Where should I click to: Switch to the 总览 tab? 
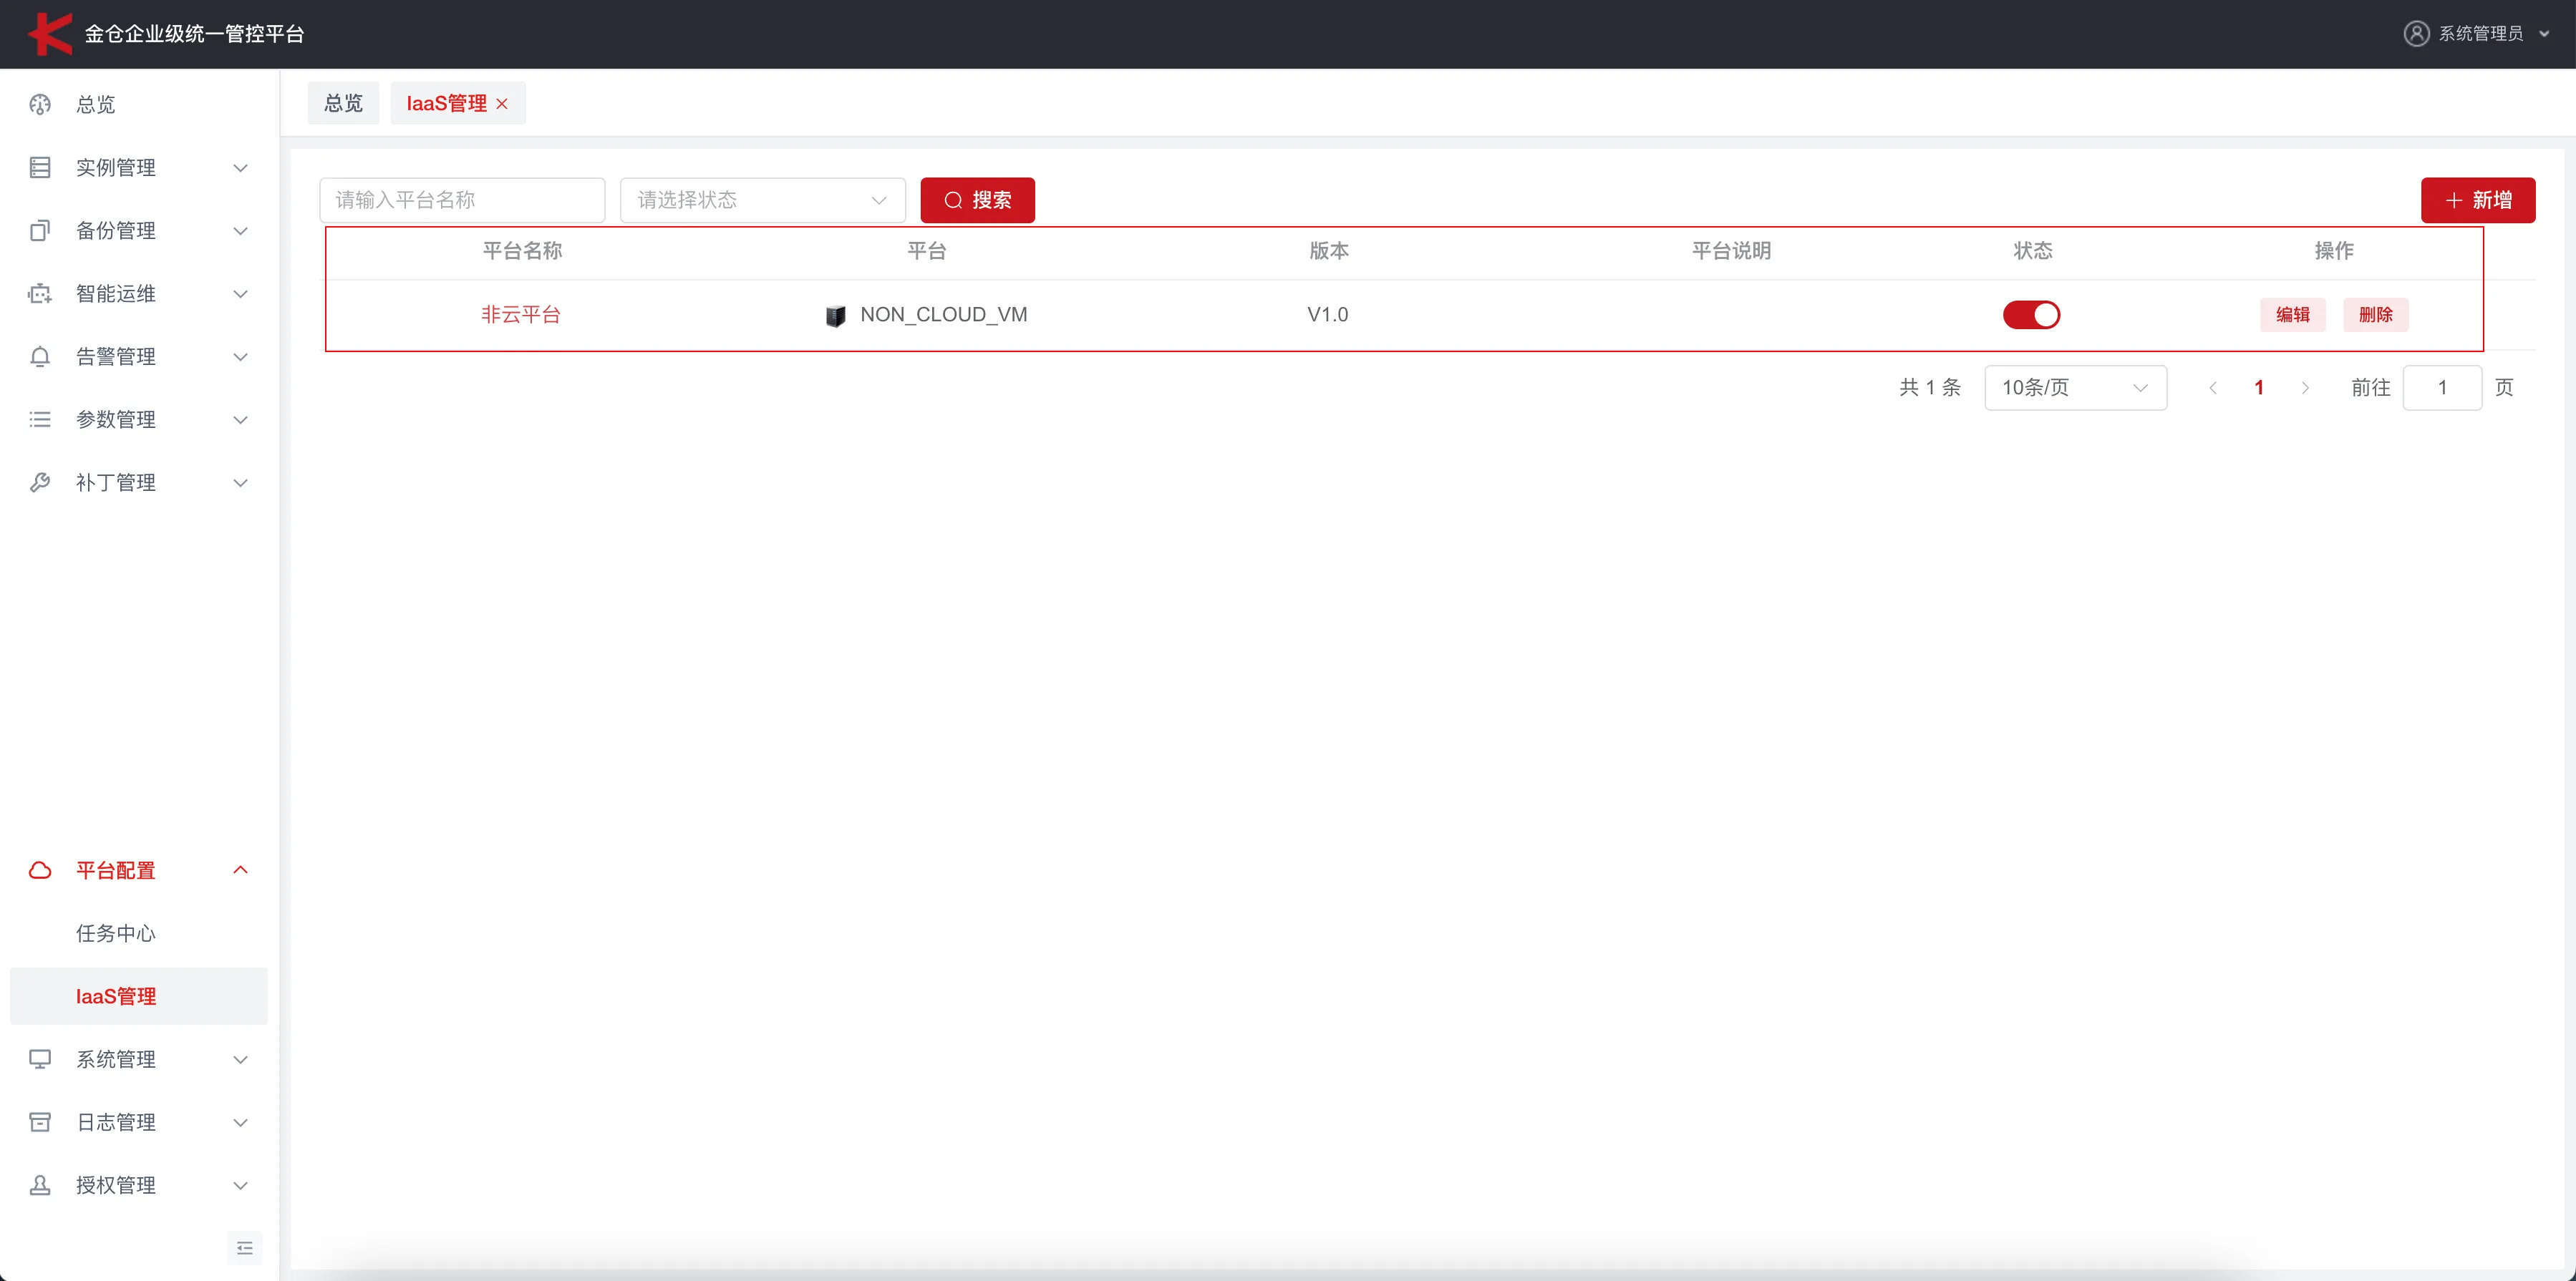pyautogui.click(x=343, y=102)
